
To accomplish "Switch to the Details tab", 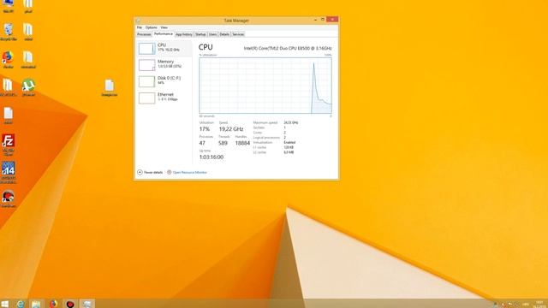I will click(x=224, y=34).
